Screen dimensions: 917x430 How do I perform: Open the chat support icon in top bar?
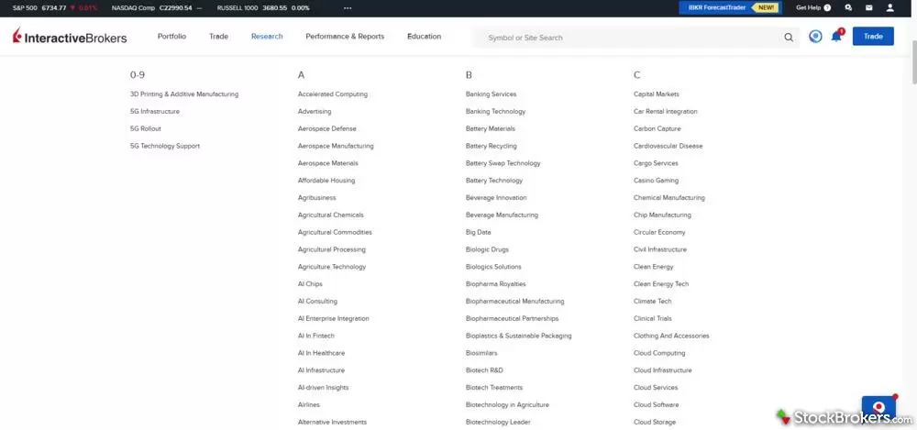point(848,7)
